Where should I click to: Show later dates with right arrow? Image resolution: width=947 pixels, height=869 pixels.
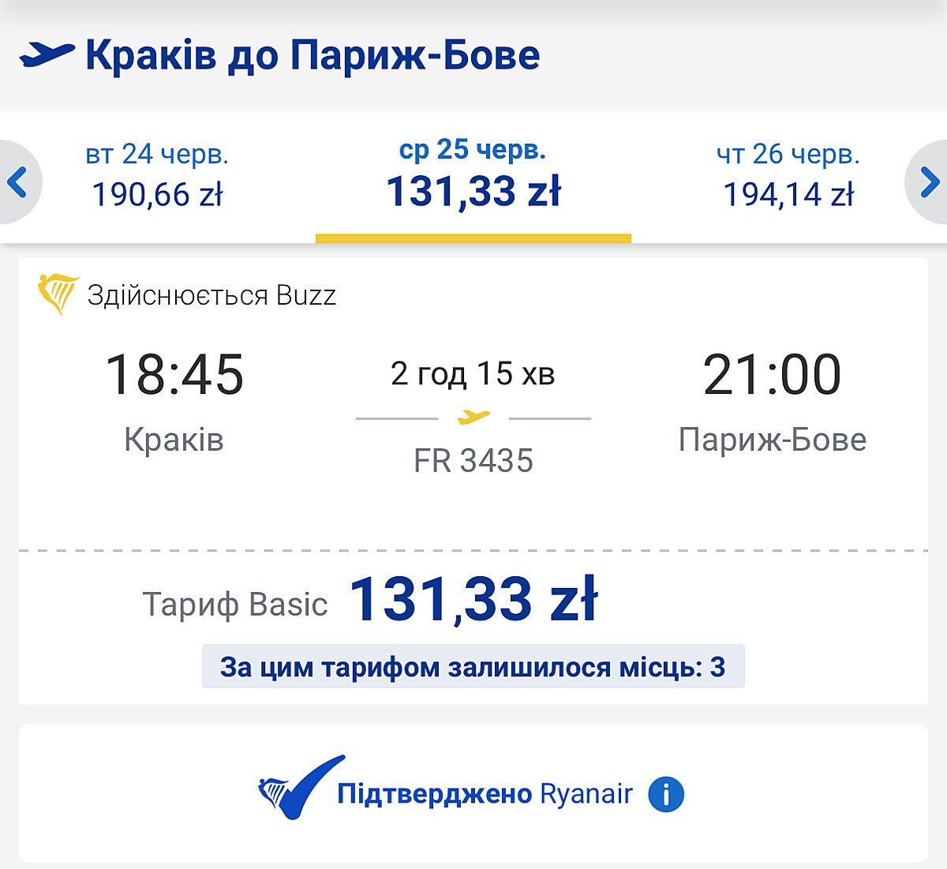929,182
